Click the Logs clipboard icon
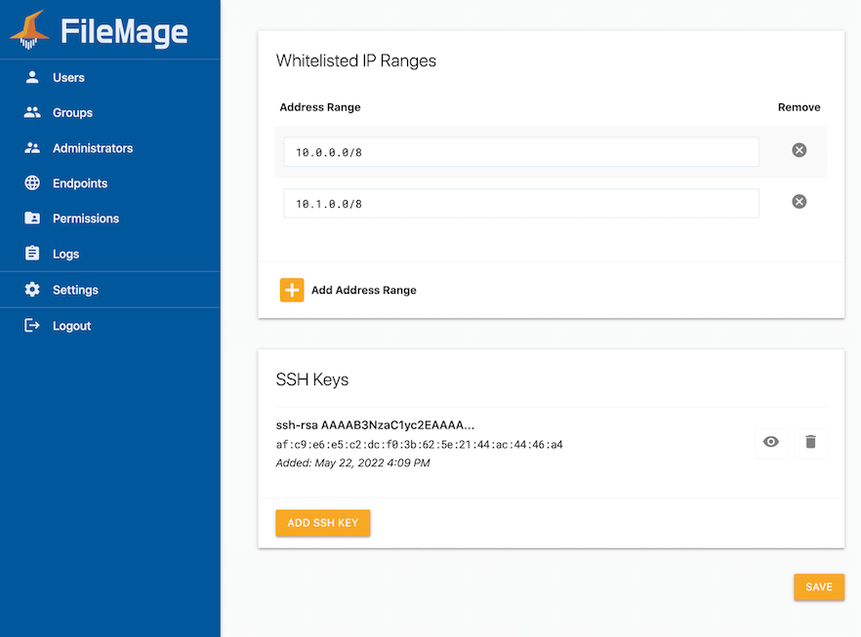 point(32,253)
